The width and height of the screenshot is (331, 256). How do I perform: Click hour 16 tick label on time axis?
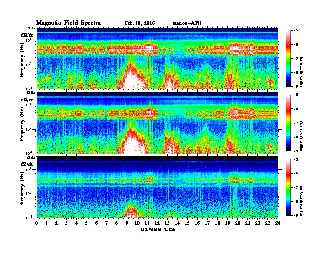pos(197,223)
